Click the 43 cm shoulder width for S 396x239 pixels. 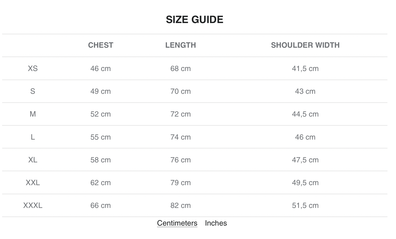pyautogui.click(x=305, y=91)
